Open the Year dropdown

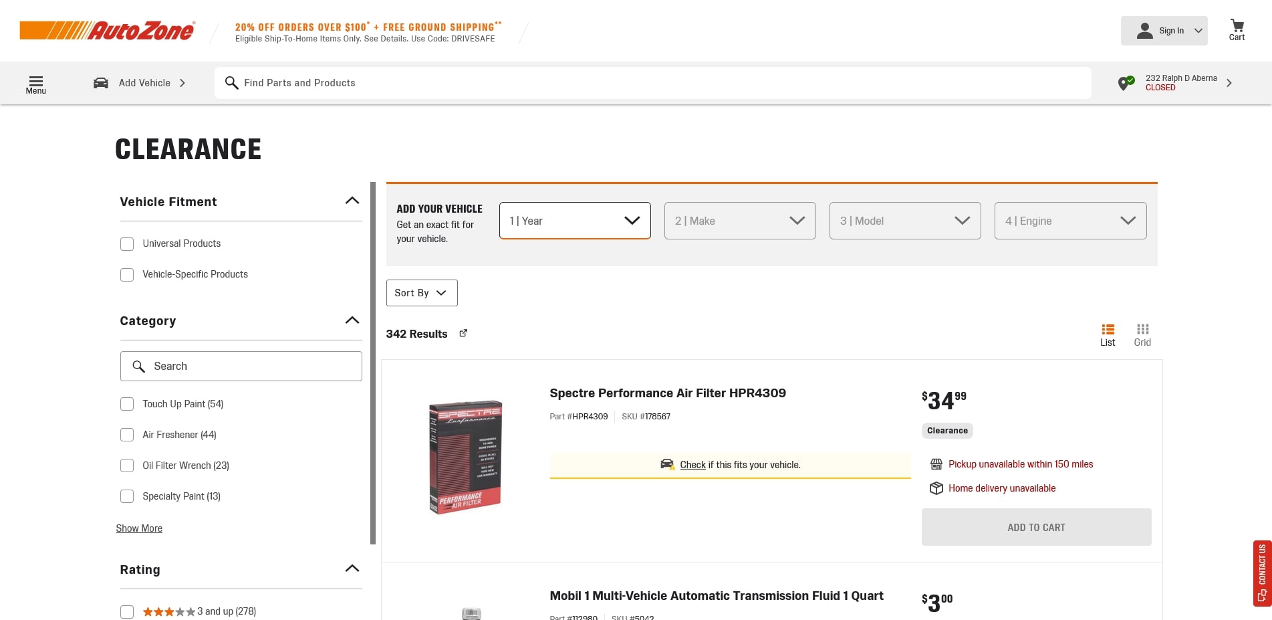pos(574,221)
